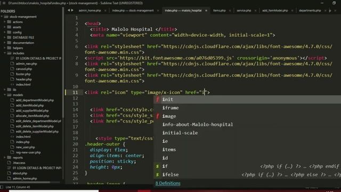The width and height of the screenshot is (341, 192).
Task: Expand the reports folder
Action: tap(5, 158)
